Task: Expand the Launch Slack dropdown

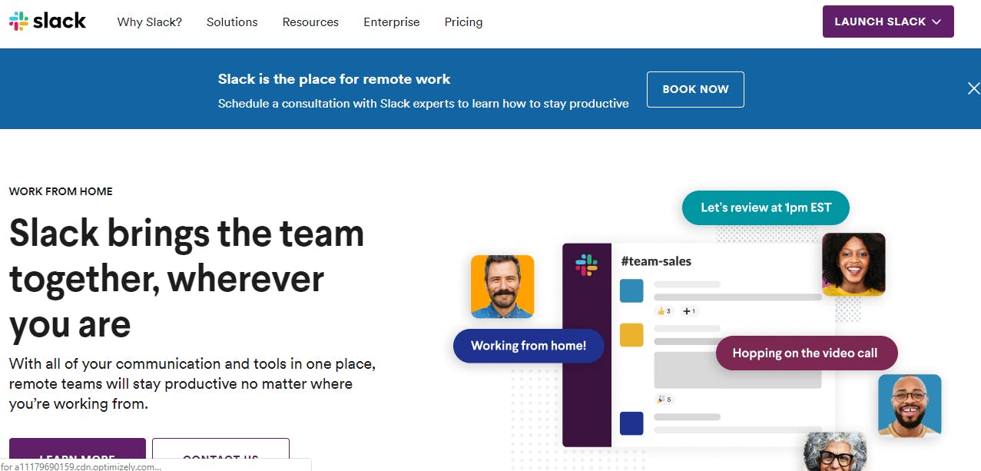Action: [887, 22]
